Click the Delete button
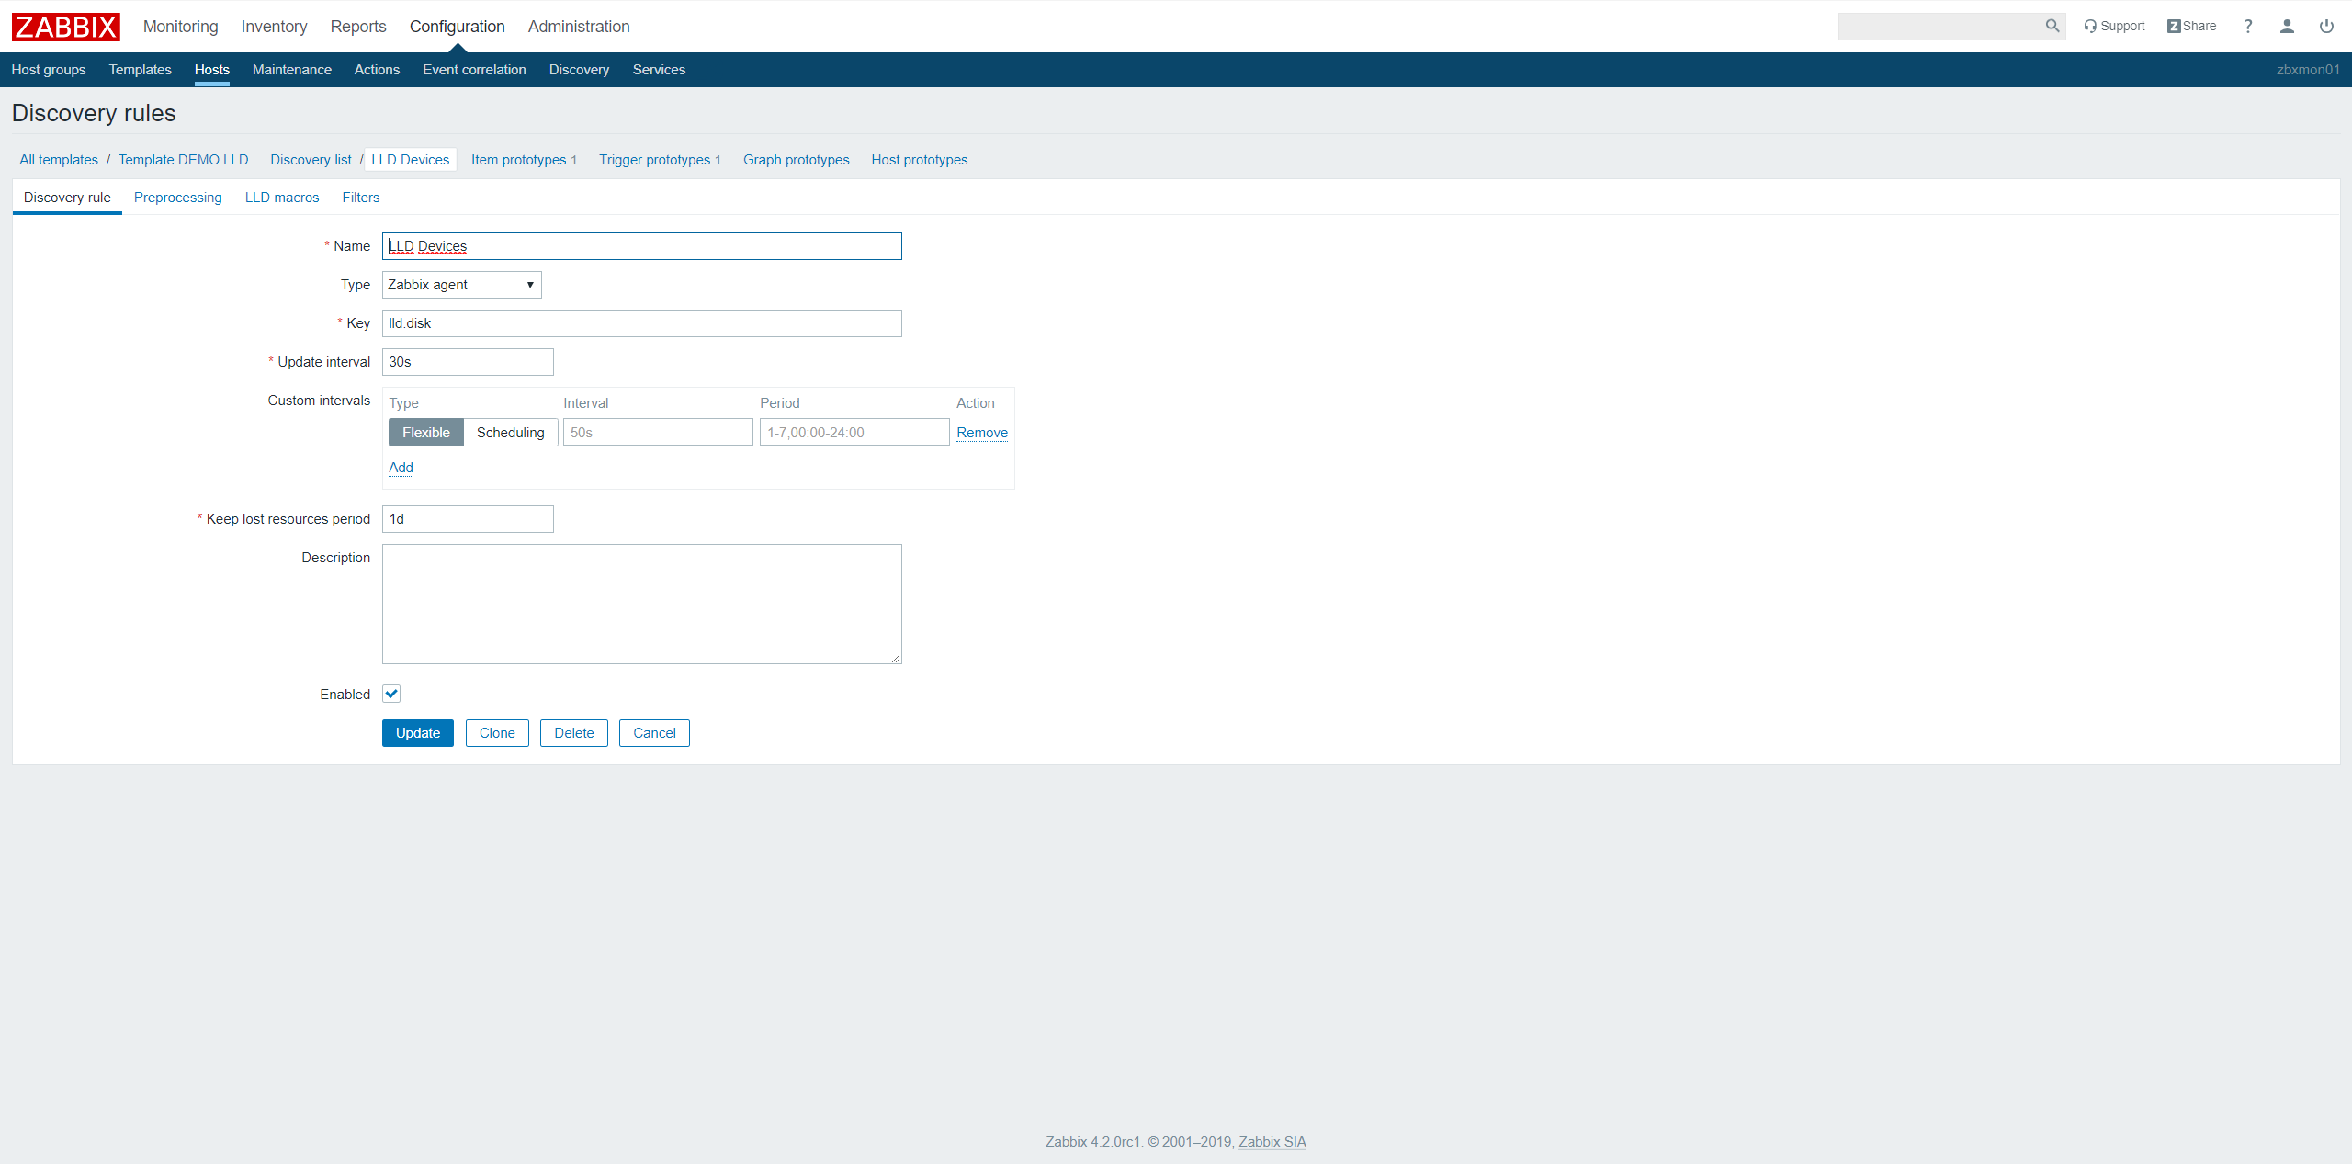 [574, 733]
